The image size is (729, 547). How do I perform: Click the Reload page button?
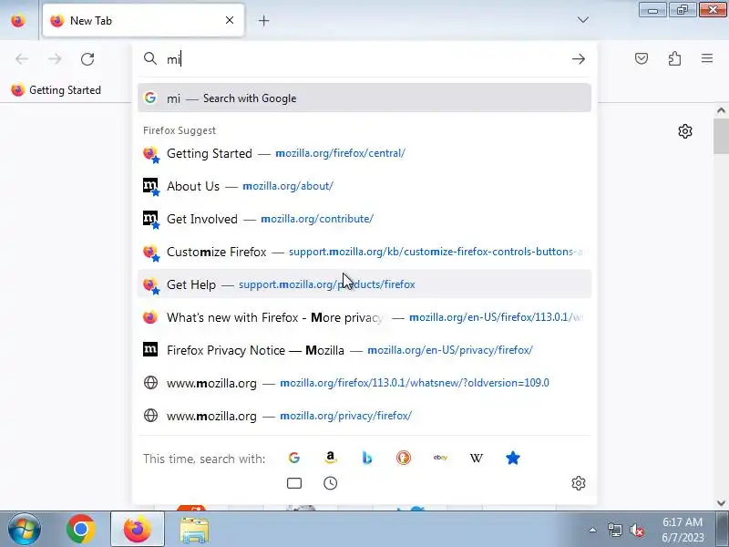[x=87, y=59]
